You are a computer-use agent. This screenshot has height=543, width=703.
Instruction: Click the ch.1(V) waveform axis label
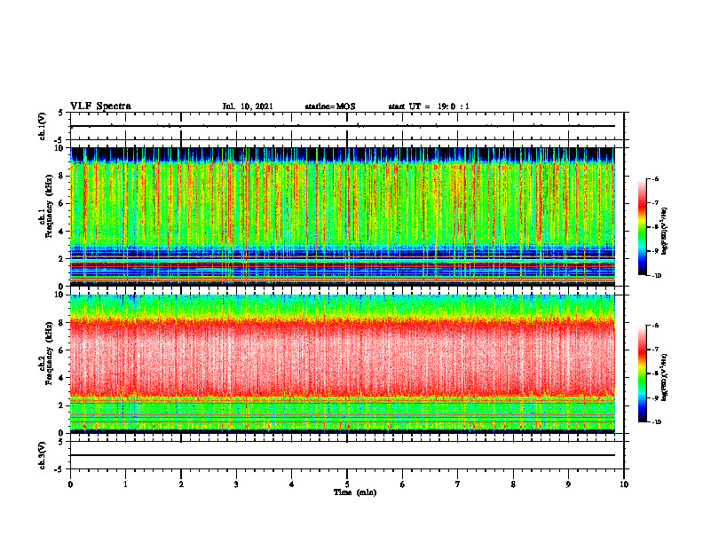[x=43, y=126]
